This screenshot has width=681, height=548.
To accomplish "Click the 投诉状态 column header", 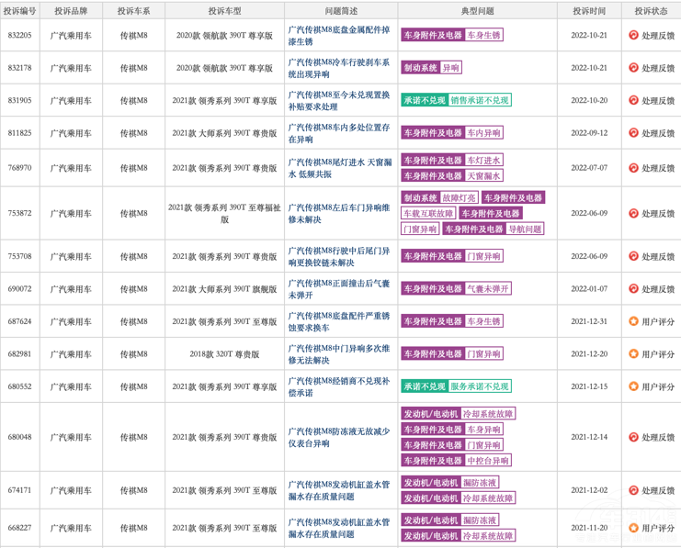I will point(651,11).
